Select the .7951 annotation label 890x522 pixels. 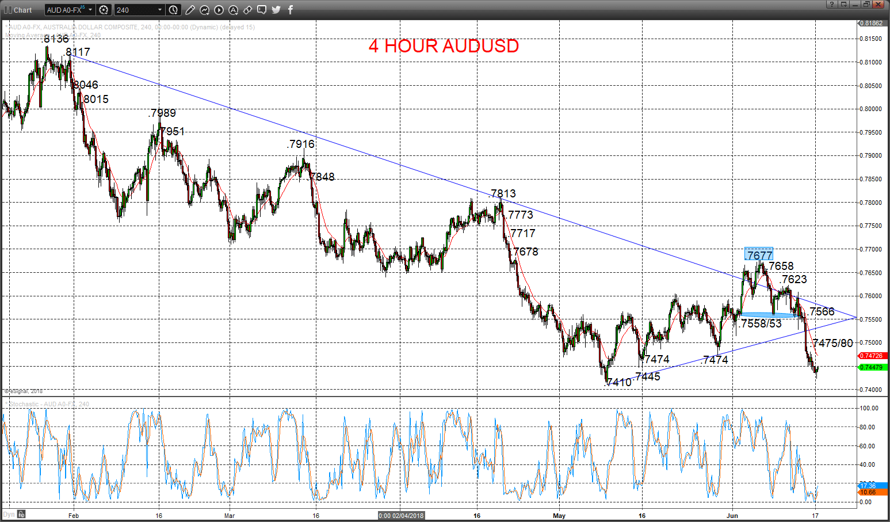pos(172,131)
